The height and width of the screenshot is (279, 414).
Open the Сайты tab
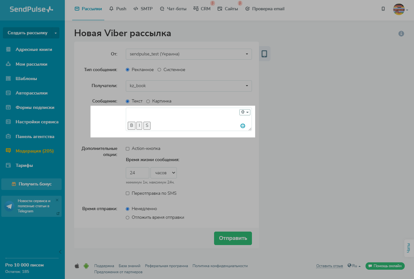point(228,9)
